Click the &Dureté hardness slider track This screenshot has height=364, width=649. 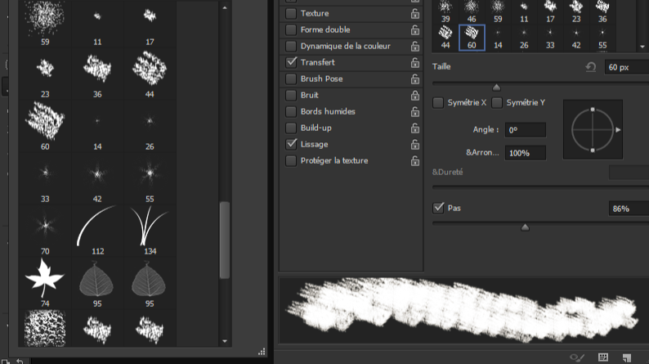[x=540, y=187]
